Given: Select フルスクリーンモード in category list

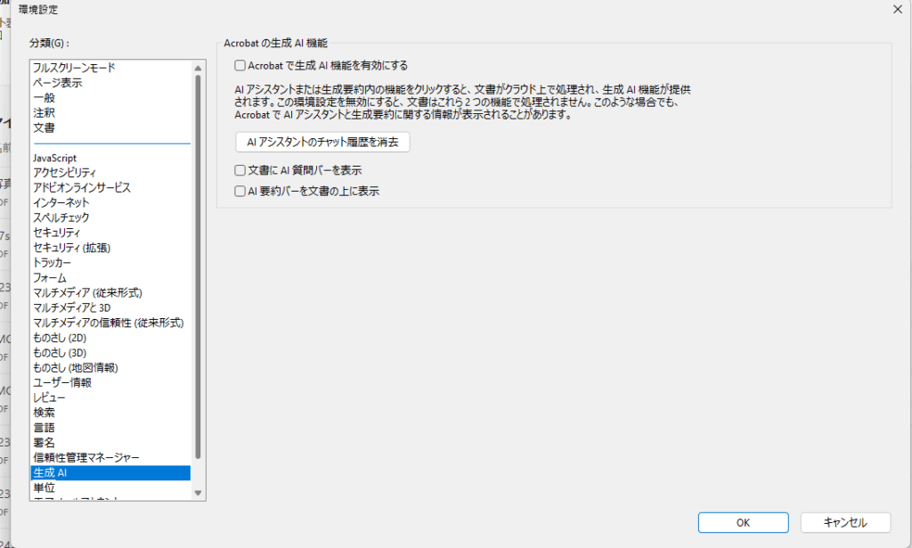Looking at the screenshot, I should click(x=74, y=68).
